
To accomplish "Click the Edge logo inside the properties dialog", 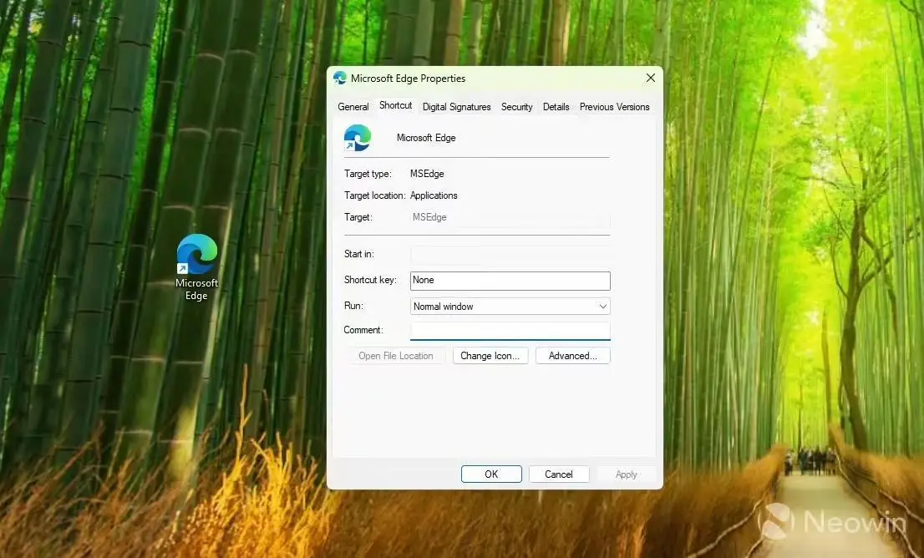I will 358,138.
